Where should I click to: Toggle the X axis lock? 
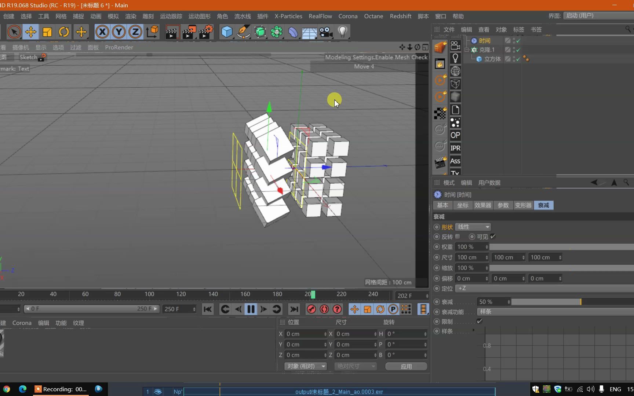point(102,32)
